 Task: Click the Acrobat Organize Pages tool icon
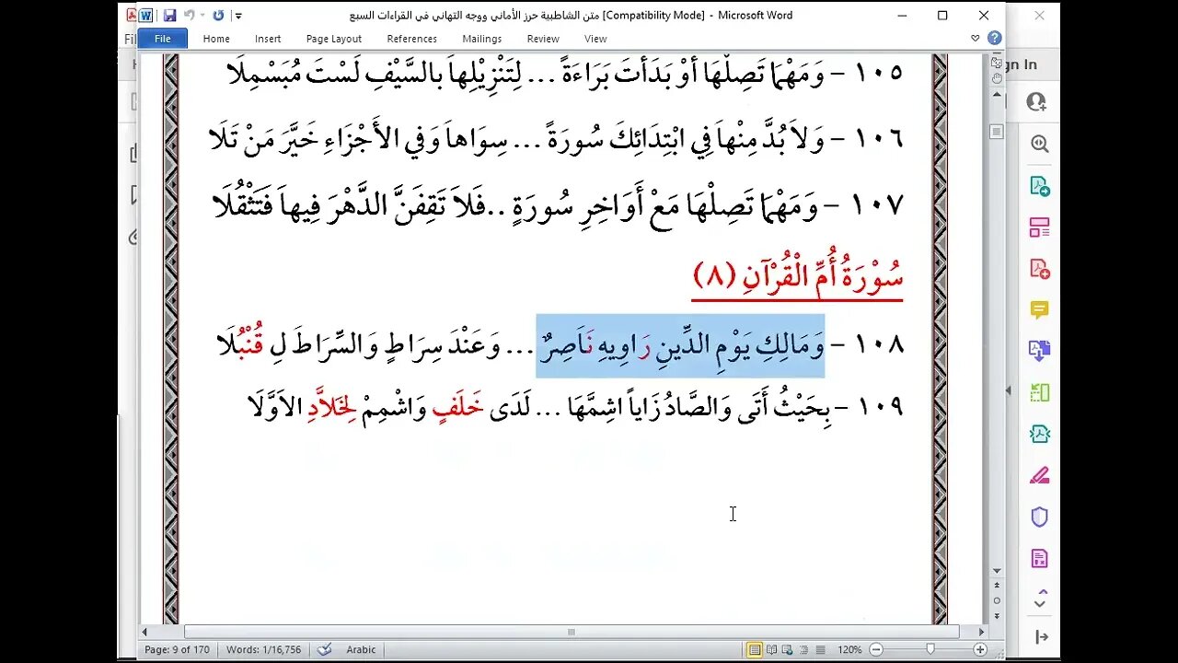(1040, 227)
